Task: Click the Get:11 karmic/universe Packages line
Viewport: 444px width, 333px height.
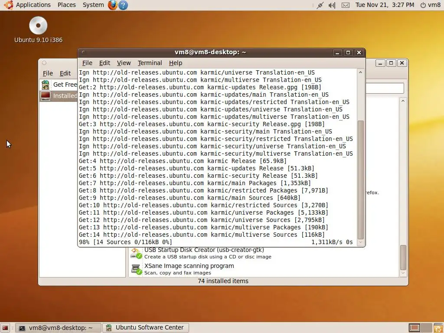Action: pyautogui.click(x=204, y=212)
